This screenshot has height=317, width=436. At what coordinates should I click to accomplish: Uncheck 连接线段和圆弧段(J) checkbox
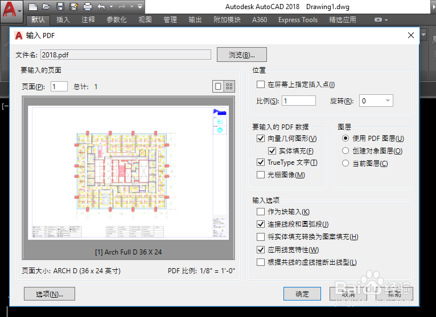click(x=261, y=224)
